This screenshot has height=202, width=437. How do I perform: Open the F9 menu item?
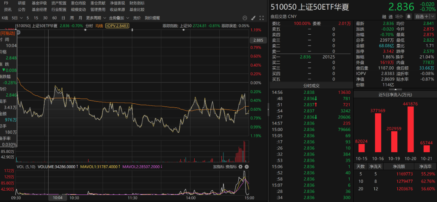click(x=6, y=3)
